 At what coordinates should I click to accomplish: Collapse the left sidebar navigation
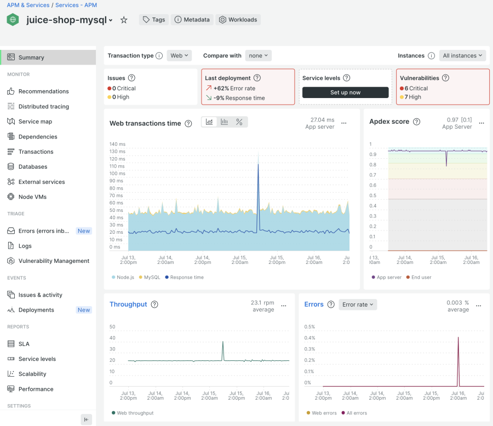click(x=87, y=419)
